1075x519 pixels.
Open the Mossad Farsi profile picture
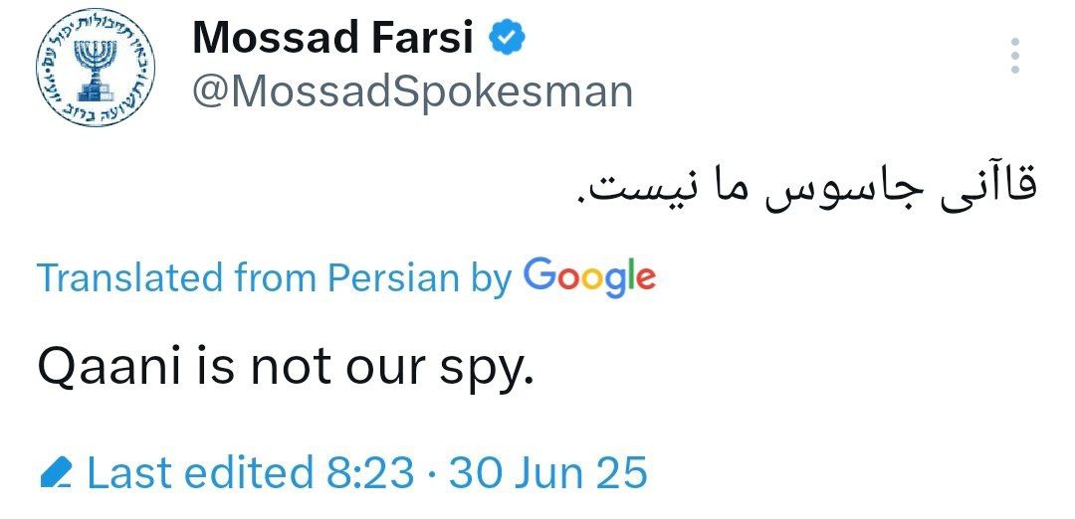click(x=98, y=72)
